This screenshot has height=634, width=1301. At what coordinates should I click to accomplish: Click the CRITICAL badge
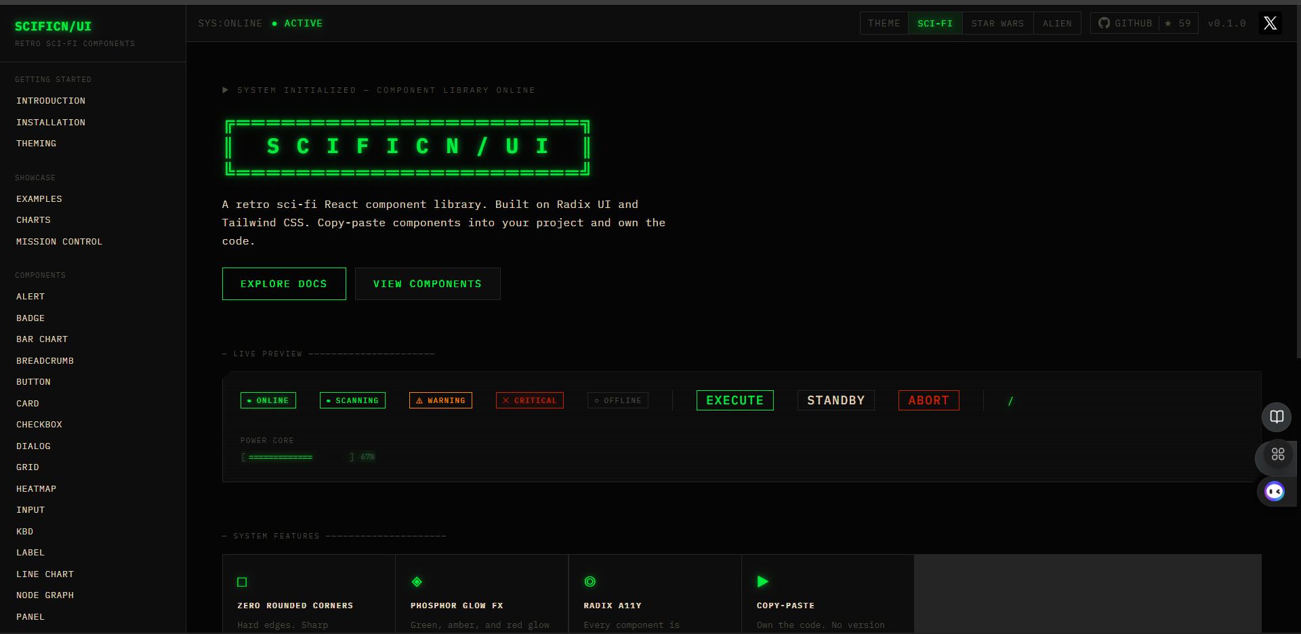(x=530, y=400)
